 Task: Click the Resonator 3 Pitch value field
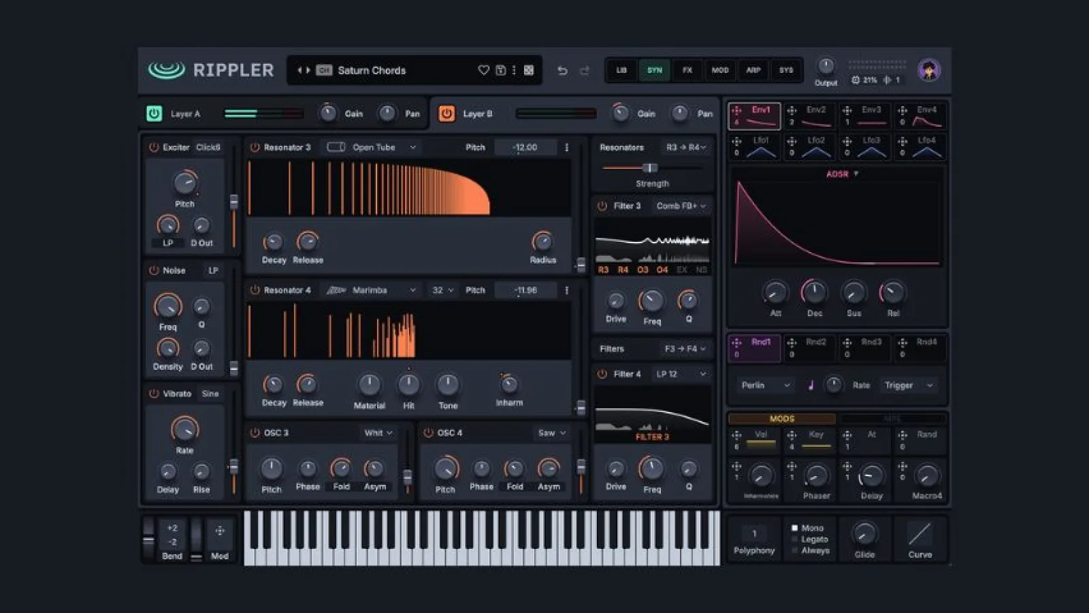point(525,147)
